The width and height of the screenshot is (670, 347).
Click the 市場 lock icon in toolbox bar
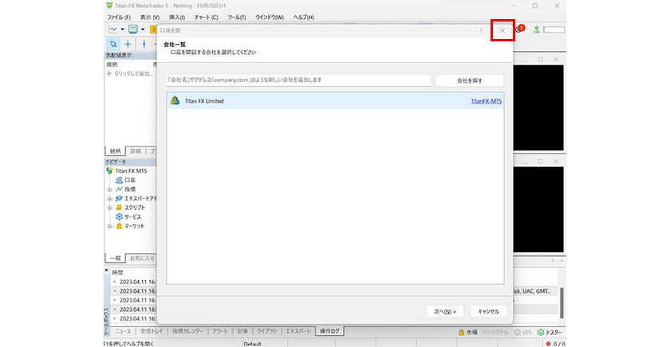462,332
